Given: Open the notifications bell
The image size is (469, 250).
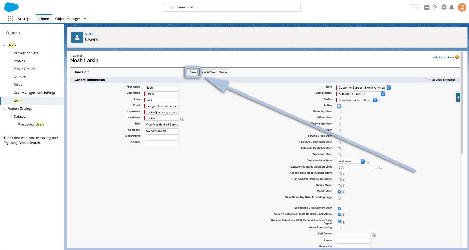Looking at the screenshot, I should coord(452,7).
